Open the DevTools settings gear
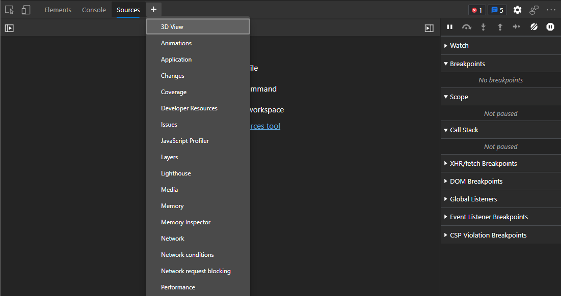This screenshot has height=296, width=561. (517, 10)
